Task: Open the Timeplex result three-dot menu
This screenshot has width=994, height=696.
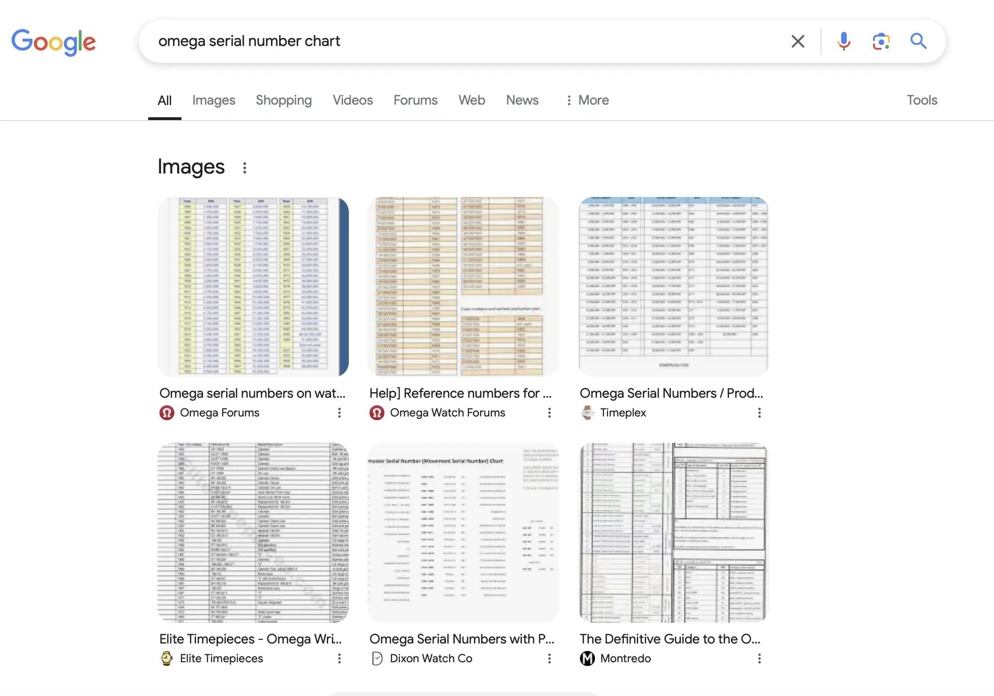Action: coord(759,413)
